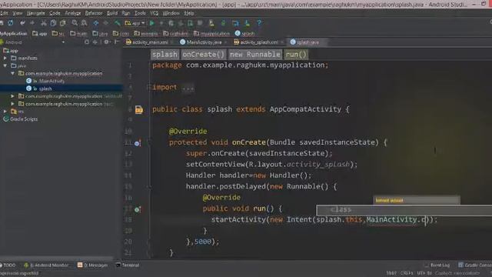Open project panel settings gear
492x277 pixels.
[106, 42]
